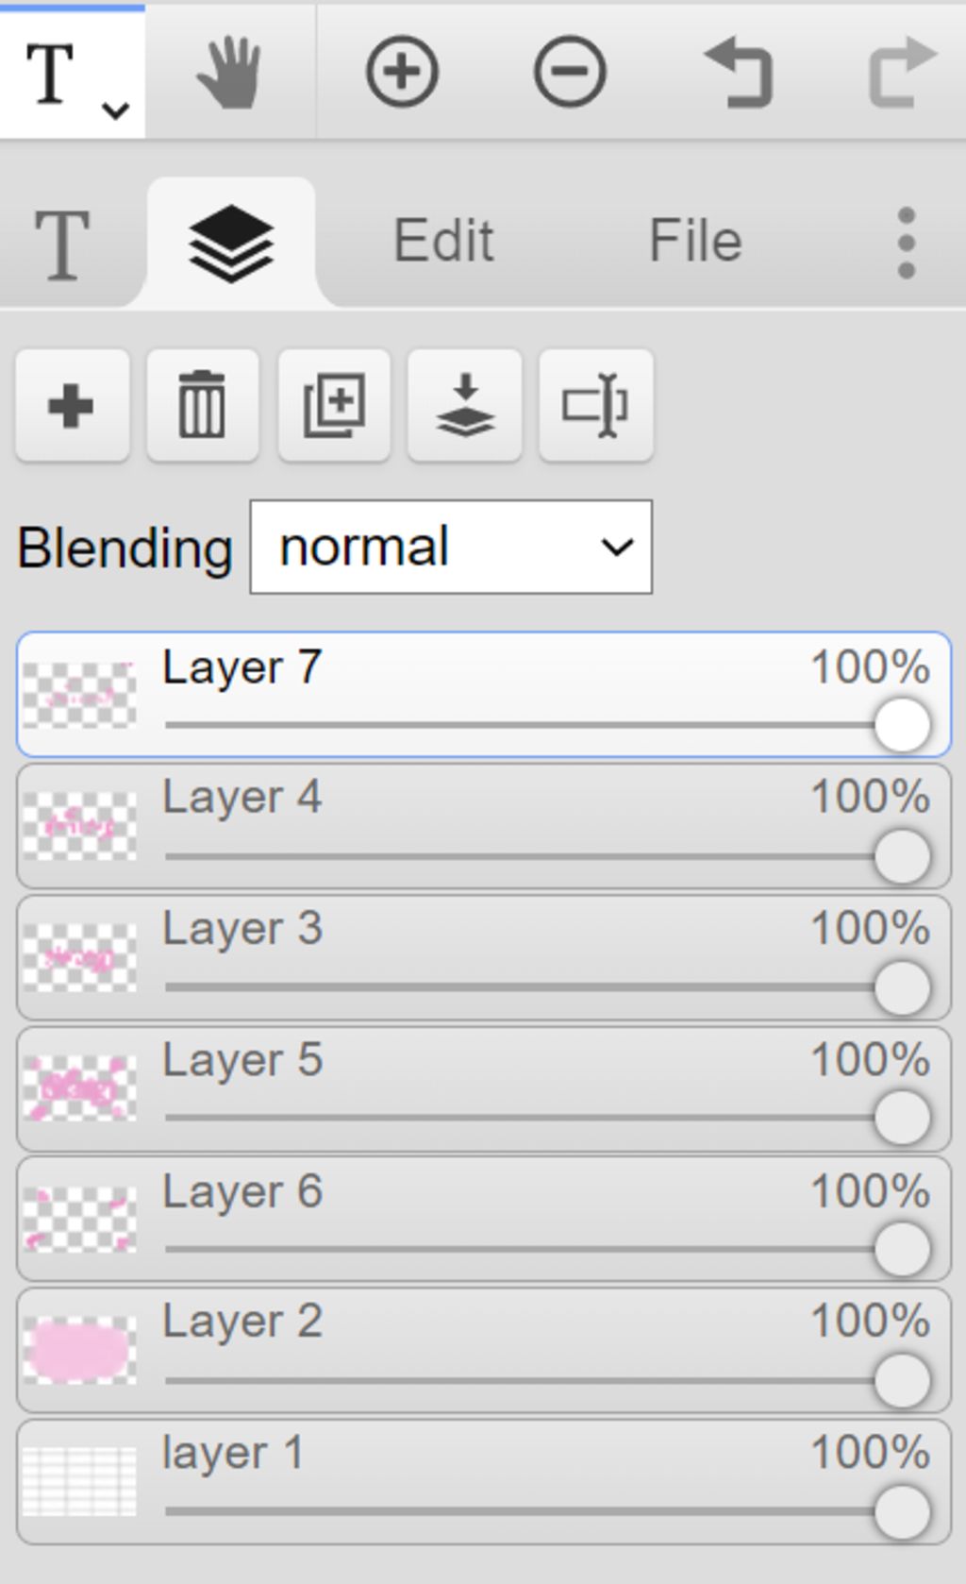The height and width of the screenshot is (1584, 966).
Task: Open the three-dot more options menu
Action: tap(907, 243)
